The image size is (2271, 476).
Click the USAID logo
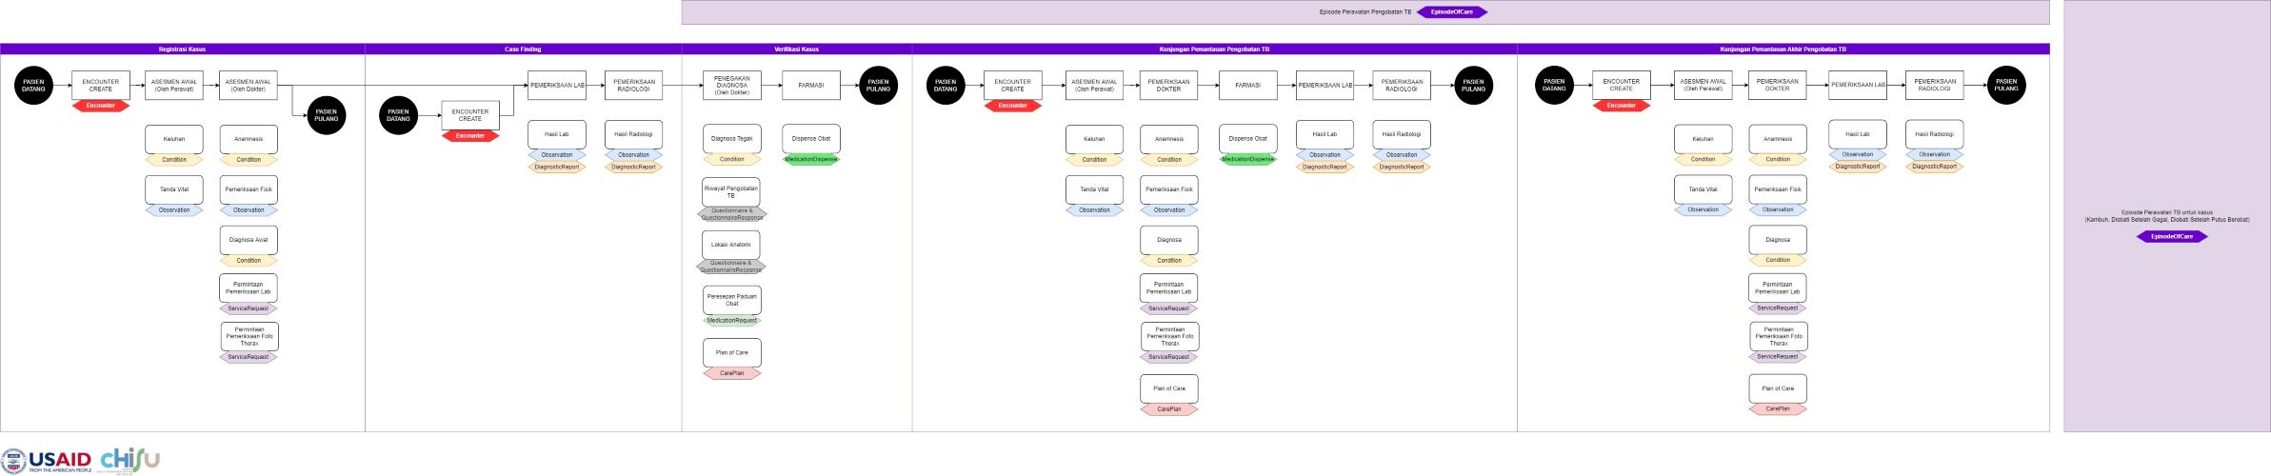click(x=47, y=461)
